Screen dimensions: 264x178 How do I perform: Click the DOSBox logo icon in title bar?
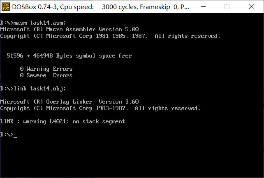tap(6, 7)
